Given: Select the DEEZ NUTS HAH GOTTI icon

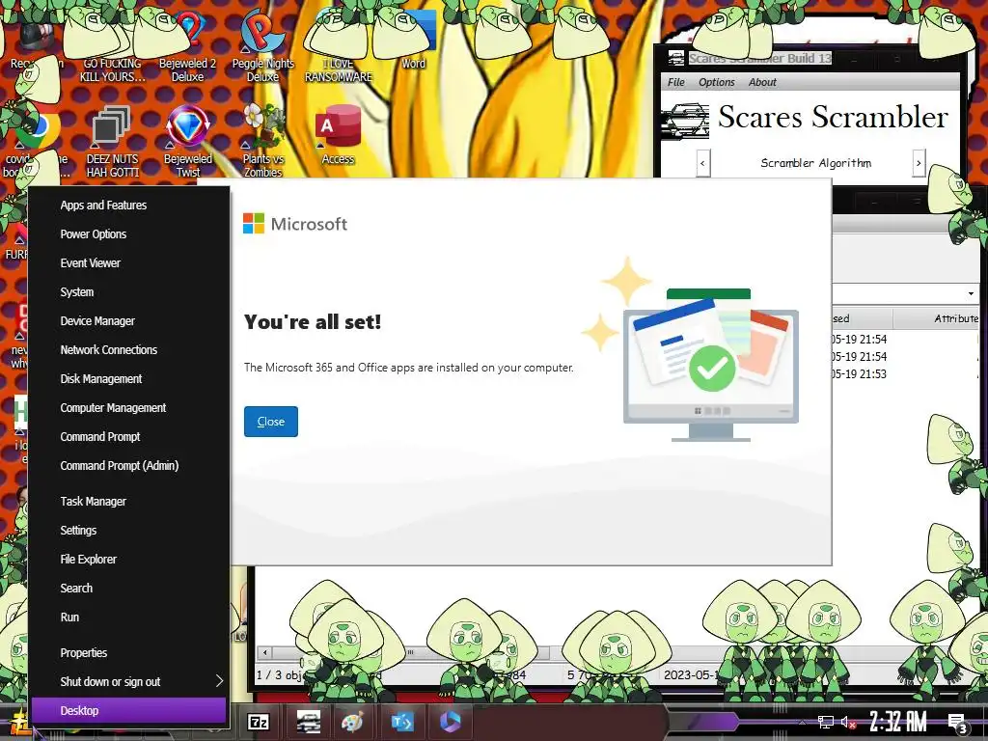Looking at the screenshot, I should click(112, 142).
